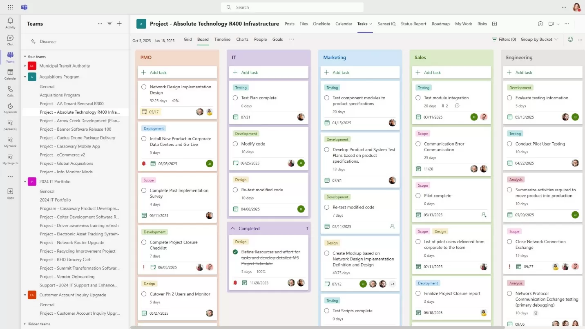
Task: Open the Status Report tab
Action: pos(413,24)
